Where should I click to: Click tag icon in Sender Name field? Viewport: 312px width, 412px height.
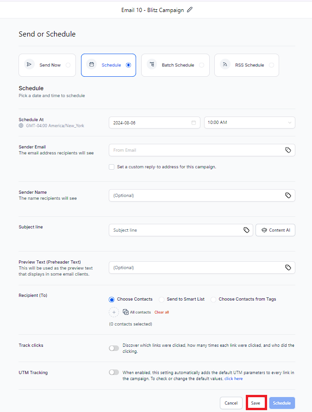288,196
